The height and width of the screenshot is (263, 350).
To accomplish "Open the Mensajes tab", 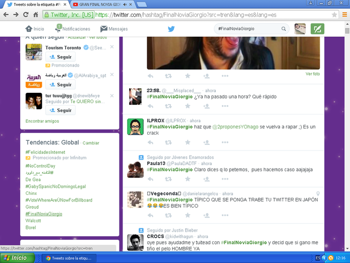I will [x=114, y=29].
